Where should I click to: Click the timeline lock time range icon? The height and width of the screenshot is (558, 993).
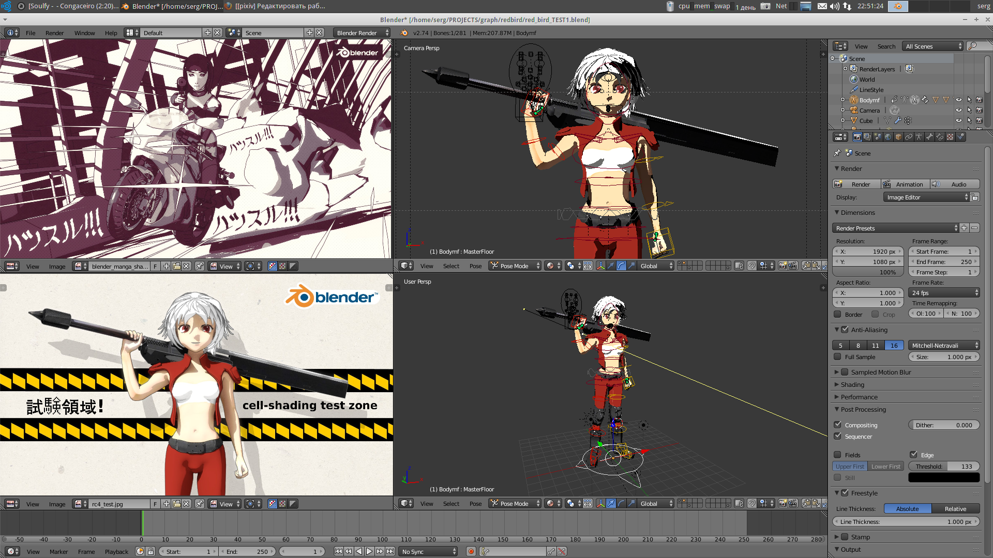[x=151, y=551]
